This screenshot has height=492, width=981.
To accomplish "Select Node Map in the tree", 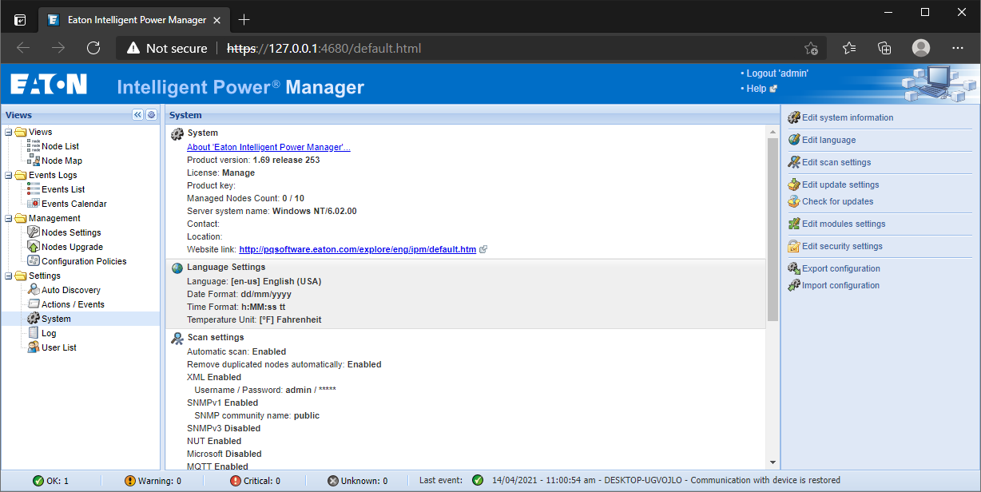I will pyautogui.click(x=62, y=161).
